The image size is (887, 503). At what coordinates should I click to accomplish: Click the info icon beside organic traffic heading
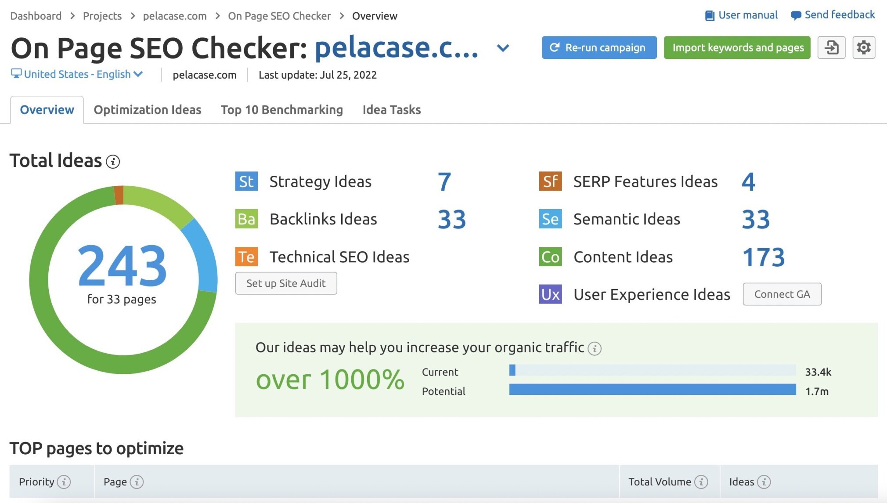point(595,348)
